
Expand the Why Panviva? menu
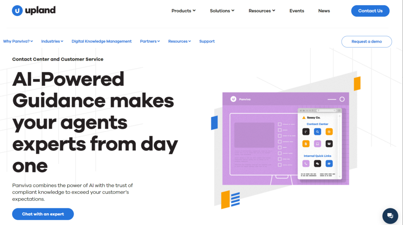click(18, 41)
